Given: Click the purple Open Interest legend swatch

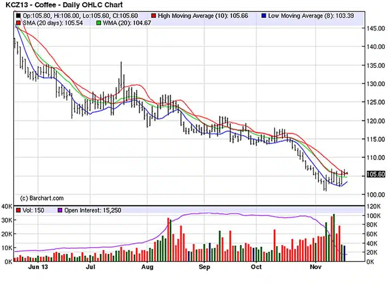Looking at the screenshot, I should click(60, 210).
